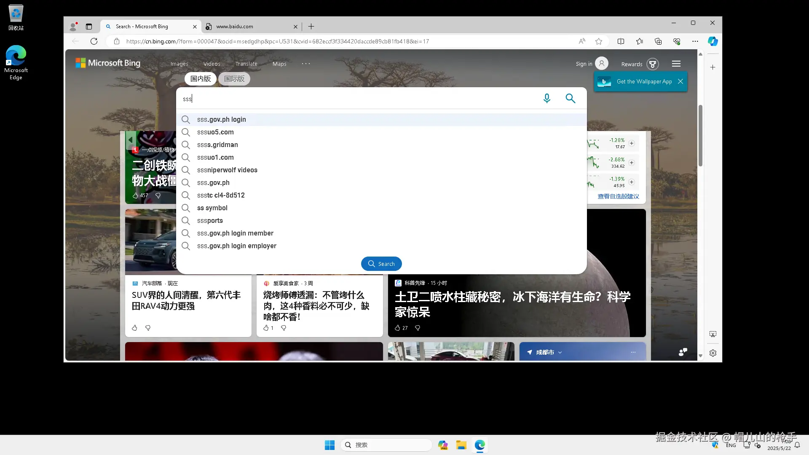Switch to 国际版 version toggle
The height and width of the screenshot is (455, 809).
click(234, 79)
